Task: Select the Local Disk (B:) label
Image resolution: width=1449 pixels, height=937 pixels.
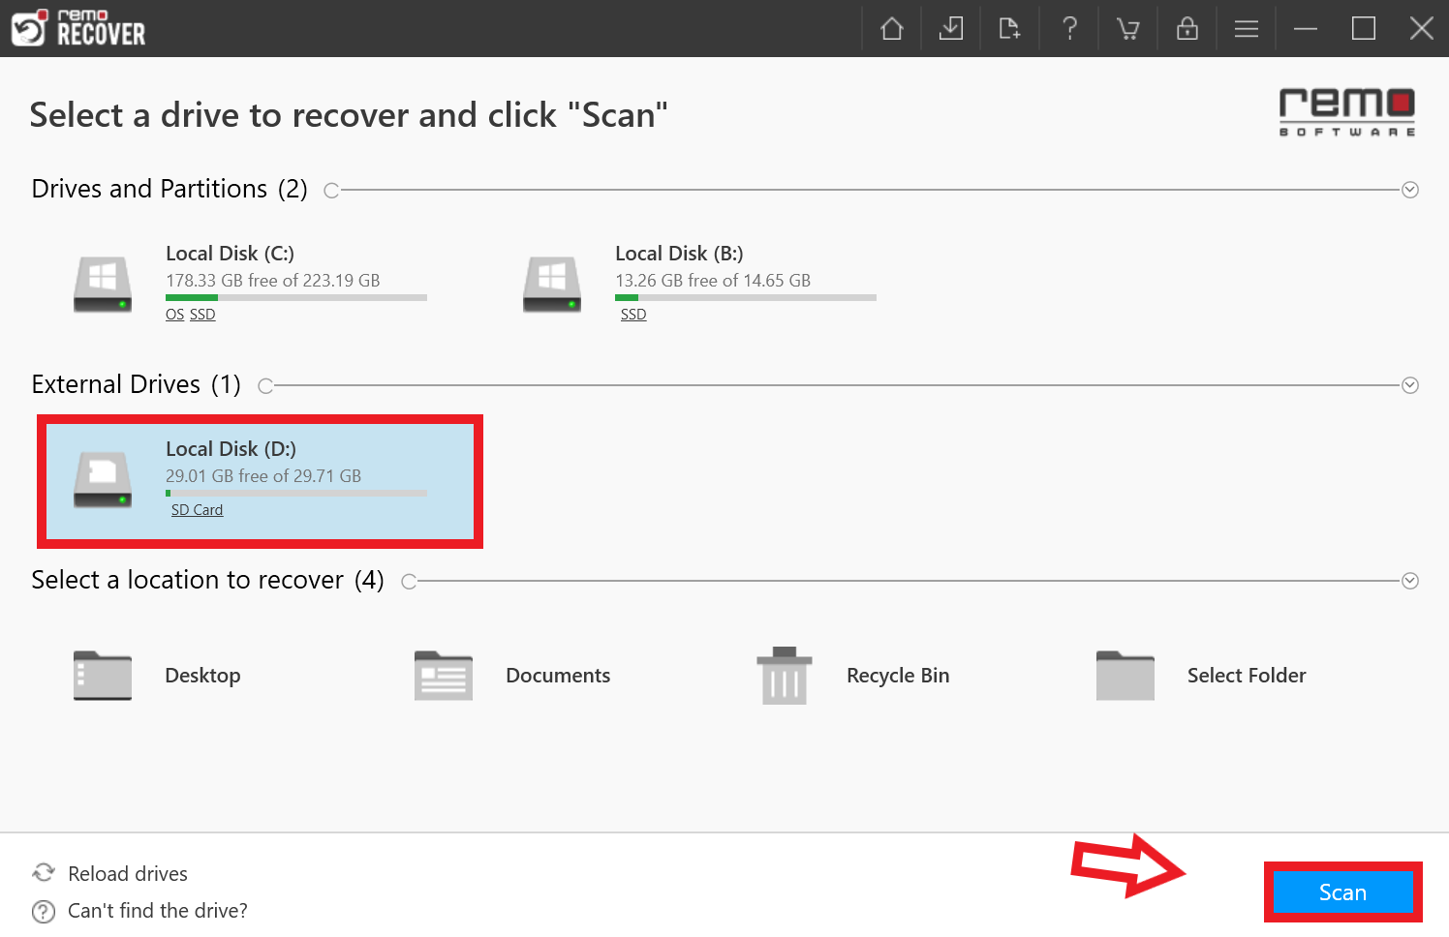Action: tap(679, 254)
